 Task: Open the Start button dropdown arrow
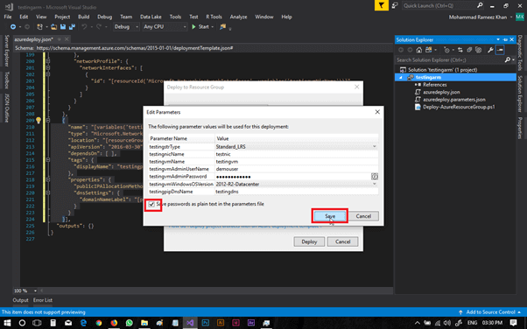[x=213, y=27]
